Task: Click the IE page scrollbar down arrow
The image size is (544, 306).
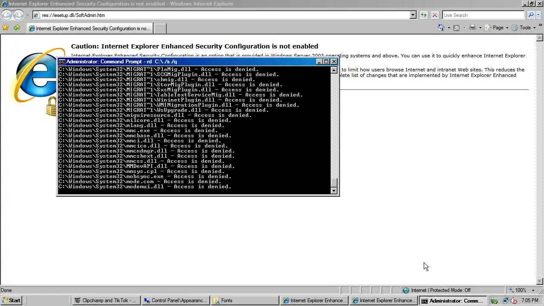Action: point(540,281)
